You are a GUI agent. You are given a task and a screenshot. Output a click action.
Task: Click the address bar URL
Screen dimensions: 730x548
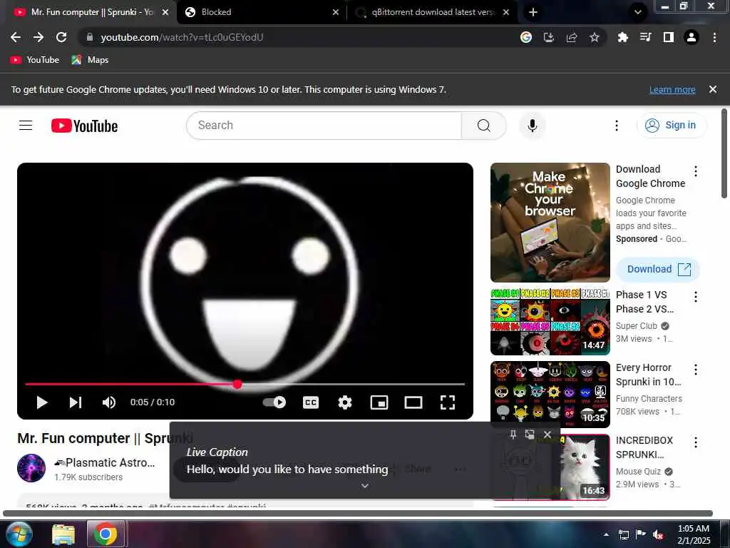(182, 37)
